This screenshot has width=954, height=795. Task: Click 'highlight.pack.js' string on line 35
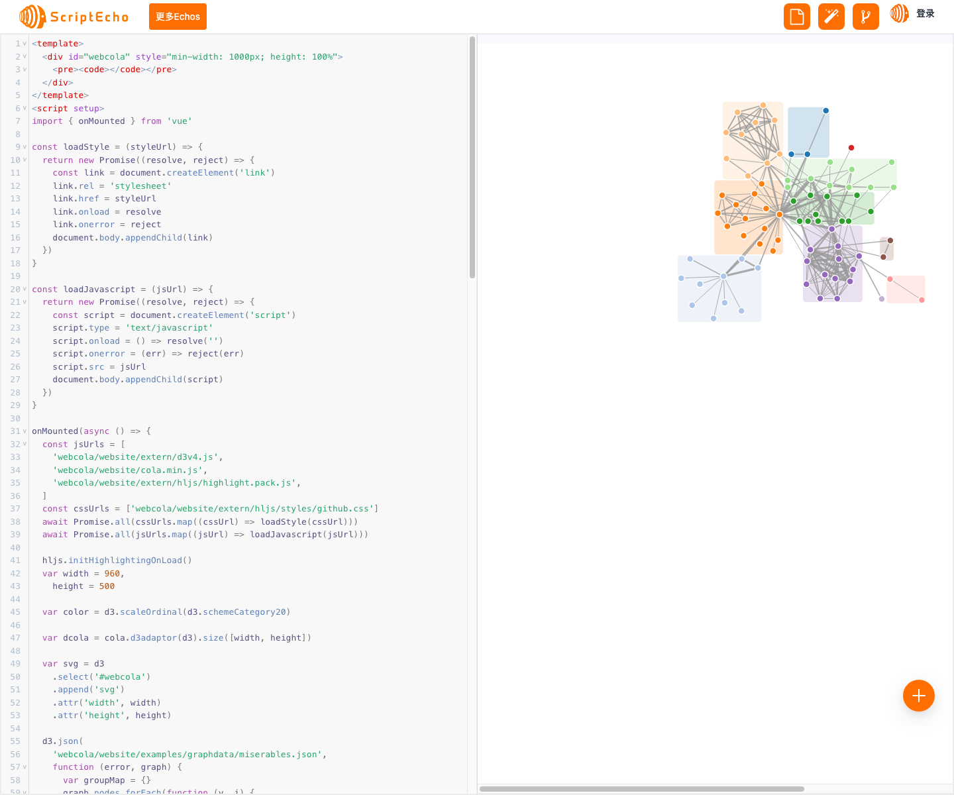252,483
